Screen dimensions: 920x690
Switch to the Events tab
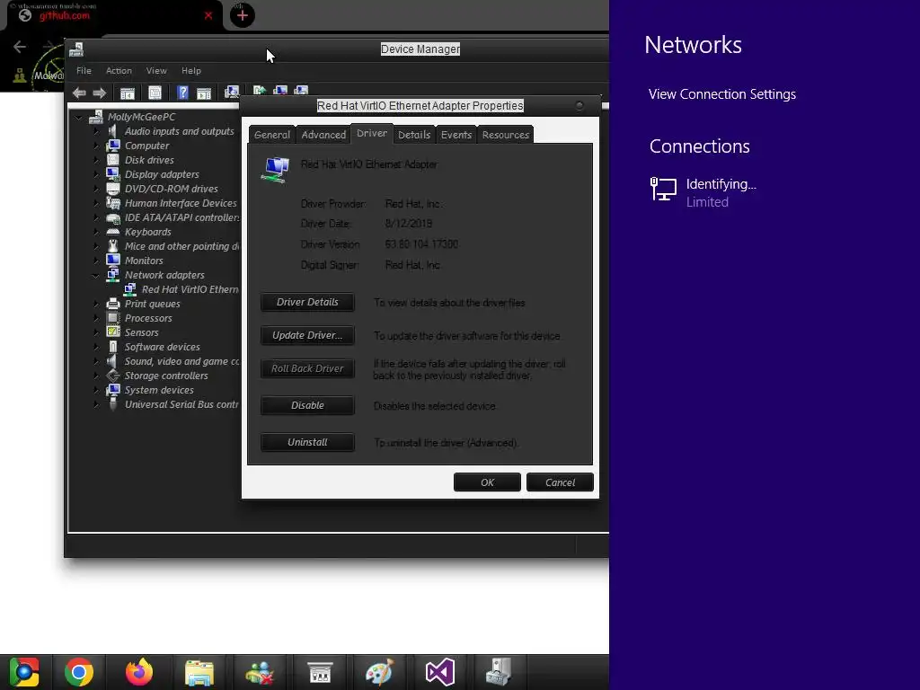tap(456, 135)
